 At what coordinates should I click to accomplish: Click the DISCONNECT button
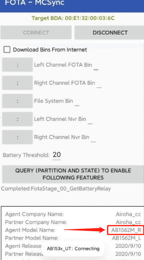[x=110, y=32]
